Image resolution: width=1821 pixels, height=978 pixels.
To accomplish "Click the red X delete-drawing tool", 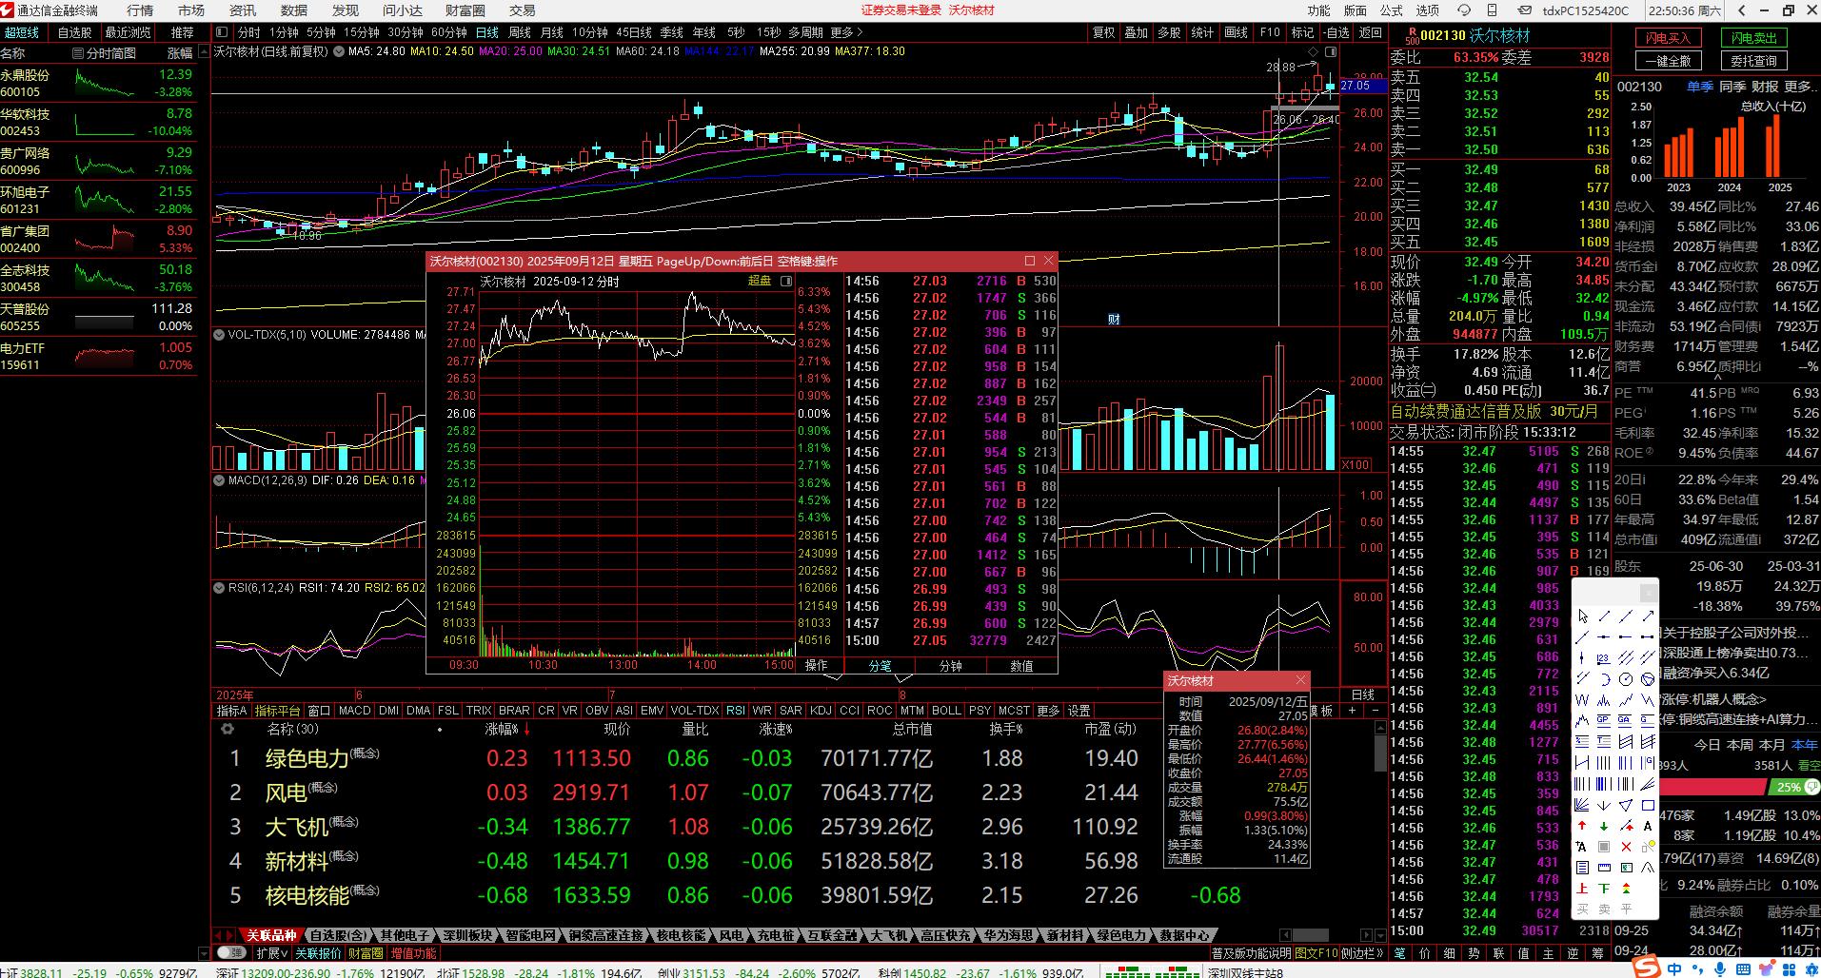I will pos(1626,847).
